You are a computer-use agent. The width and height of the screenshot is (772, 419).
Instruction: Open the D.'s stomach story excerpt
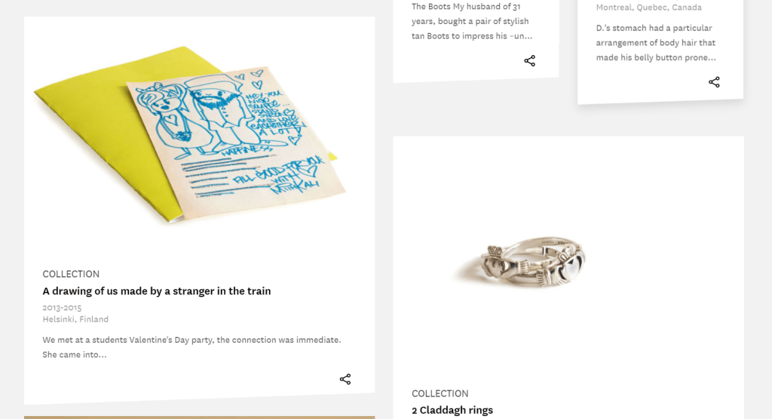tap(656, 43)
